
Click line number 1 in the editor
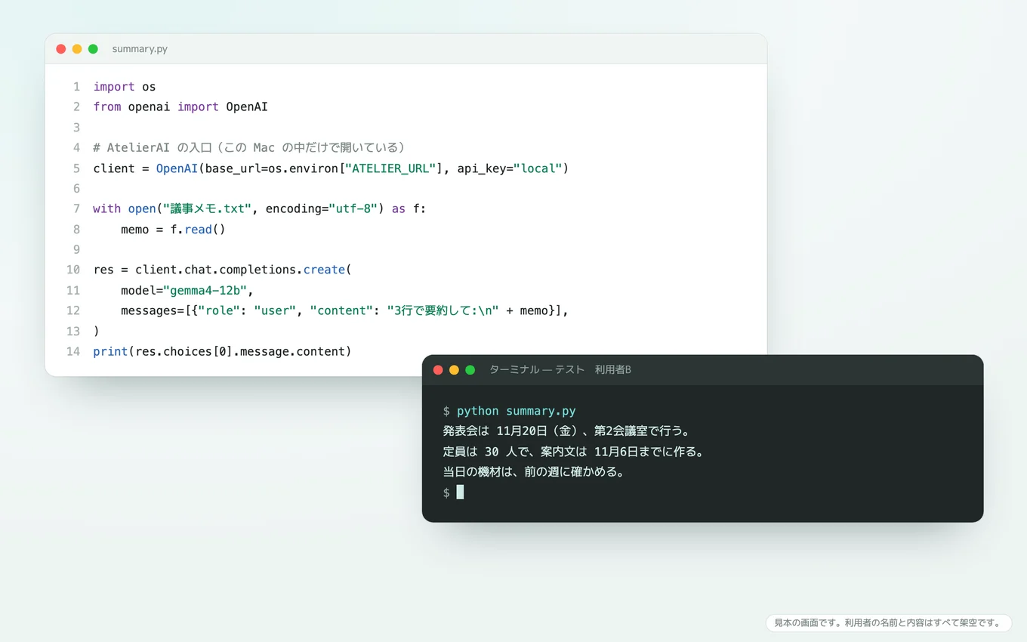76,87
